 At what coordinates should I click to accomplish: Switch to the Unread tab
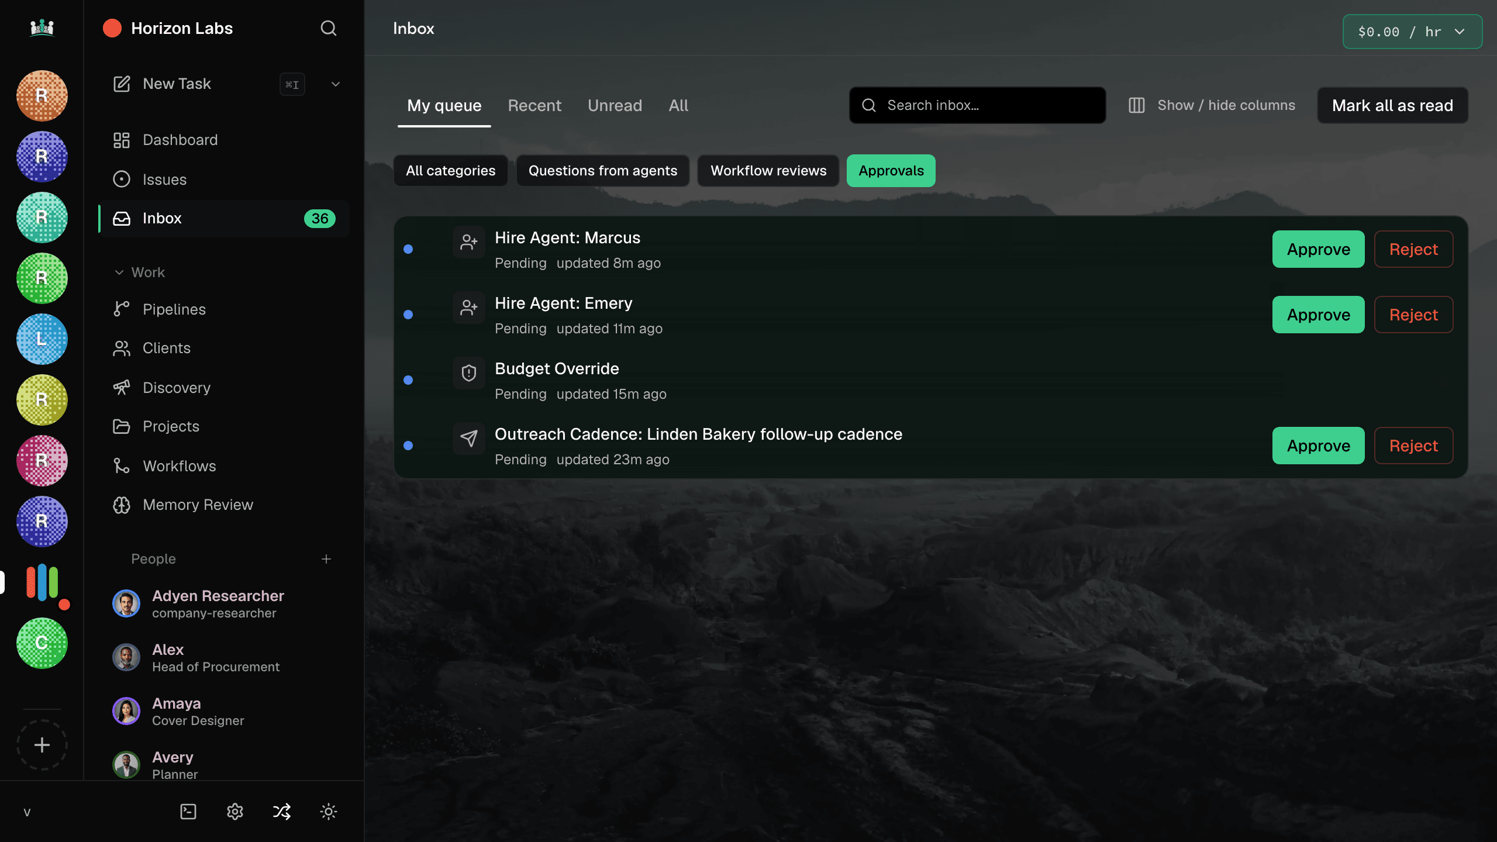pos(615,105)
